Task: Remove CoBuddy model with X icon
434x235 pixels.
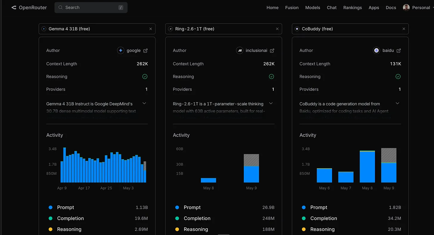Action: pos(404,29)
